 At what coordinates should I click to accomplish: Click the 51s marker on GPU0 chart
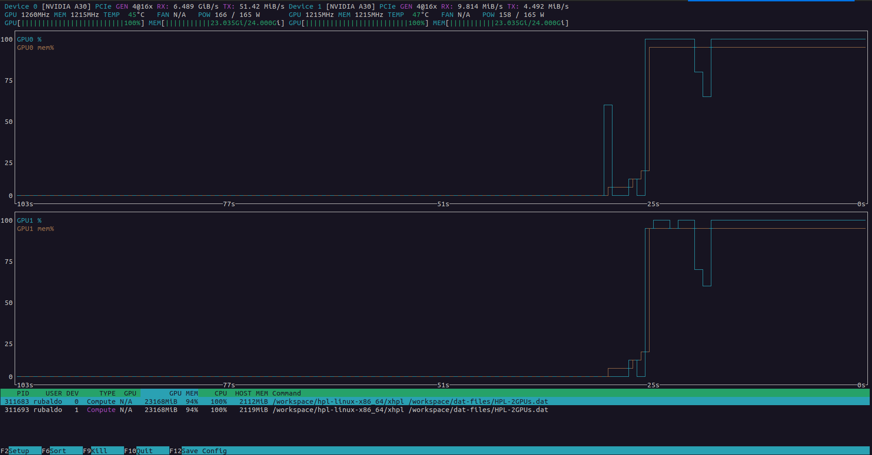[x=443, y=204]
